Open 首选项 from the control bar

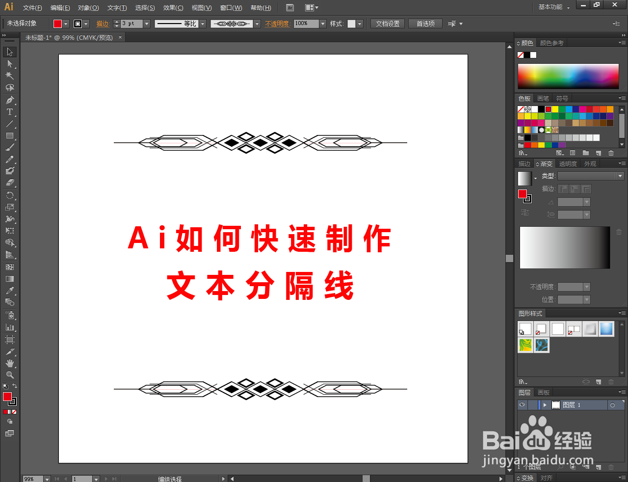pyautogui.click(x=425, y=23)
